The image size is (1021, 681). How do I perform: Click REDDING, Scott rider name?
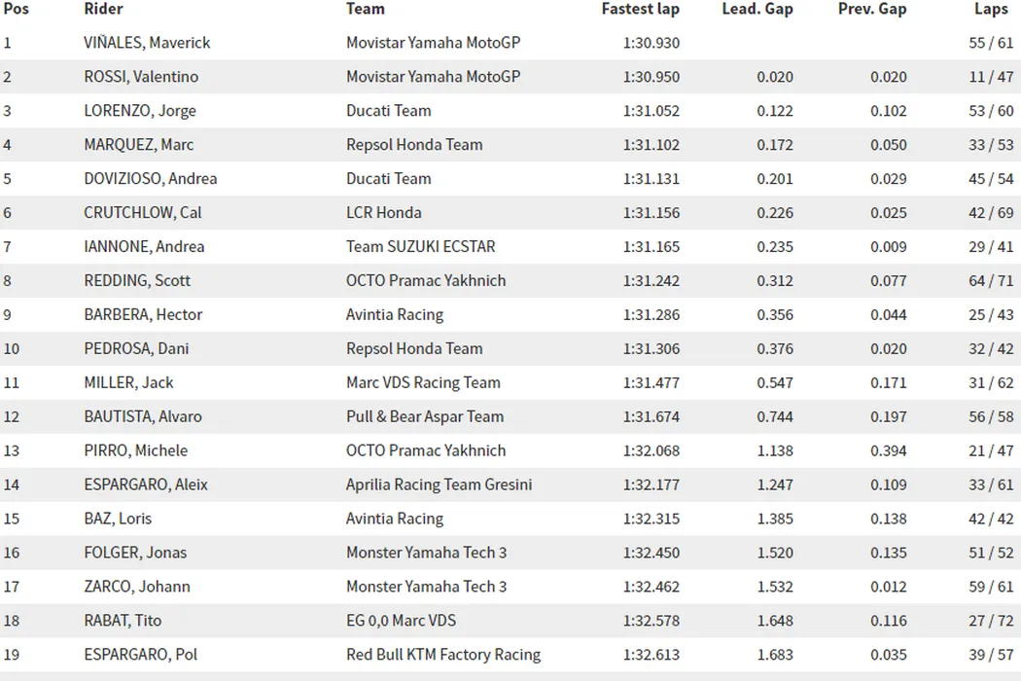pyautogui.click(x=137, y=281)
